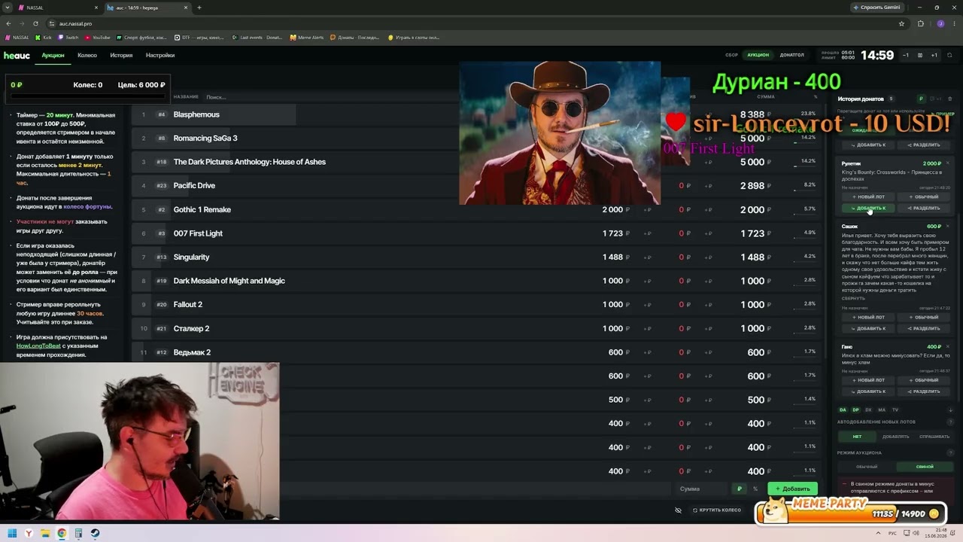963x542 pixels.
Task: Select the Blasphemous lot name
Action: pos(196,114)
